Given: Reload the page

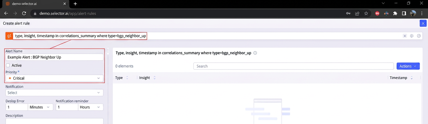Looking at the screenshot, I should (x=24, y=14).
